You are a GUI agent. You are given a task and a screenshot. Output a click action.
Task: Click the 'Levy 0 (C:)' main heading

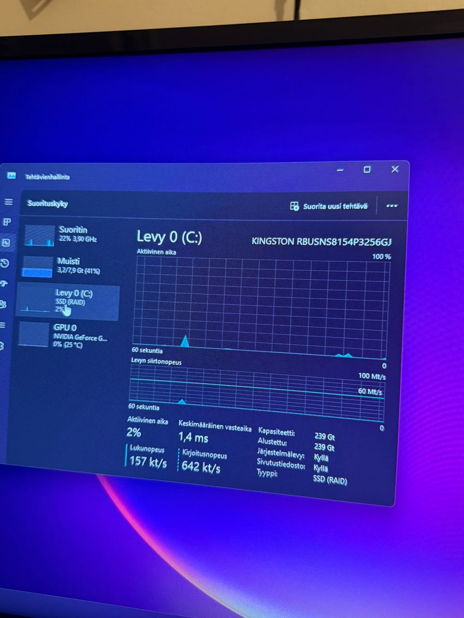tap(169, 237)
